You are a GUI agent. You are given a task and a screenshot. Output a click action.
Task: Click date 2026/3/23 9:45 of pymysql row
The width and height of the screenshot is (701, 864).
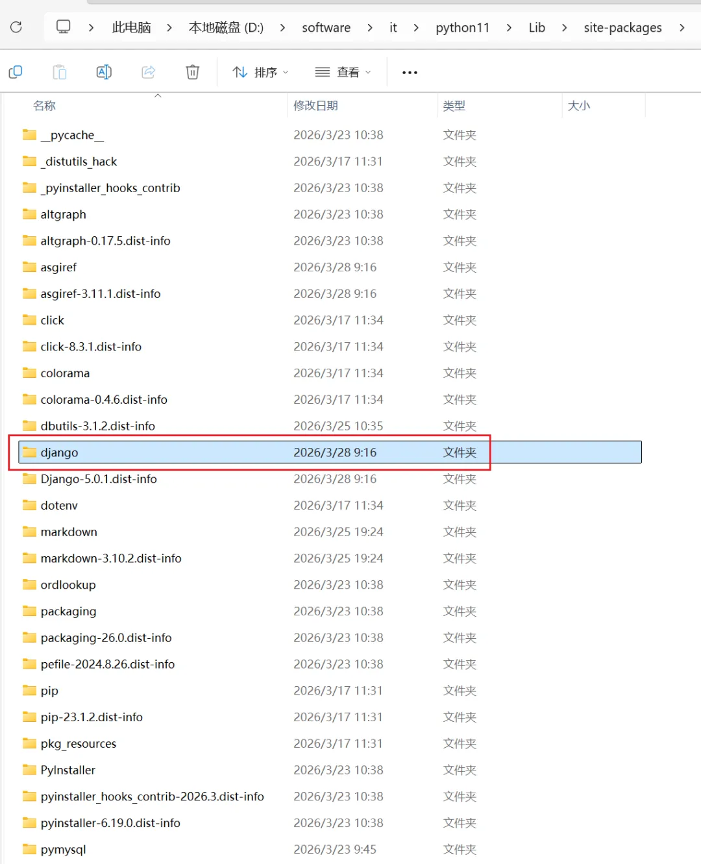tap(335, 849)
